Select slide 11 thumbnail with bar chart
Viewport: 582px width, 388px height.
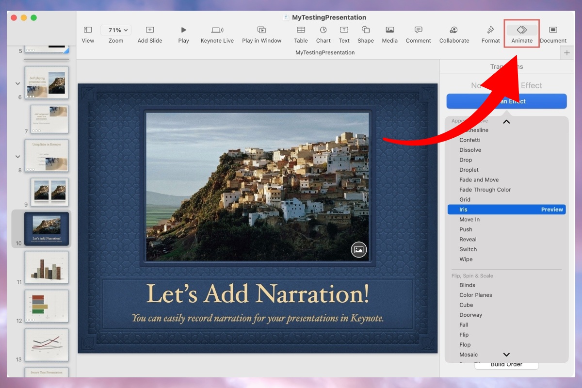[x=47, y=267]
